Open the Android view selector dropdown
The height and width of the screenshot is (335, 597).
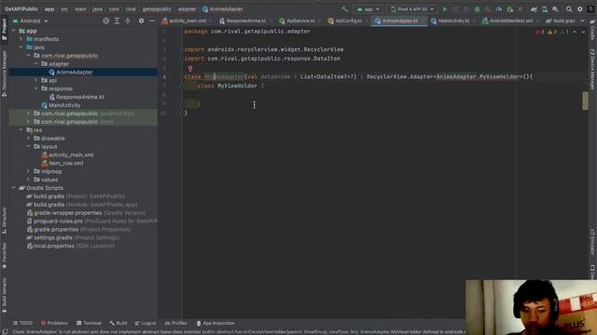(30, 20)
